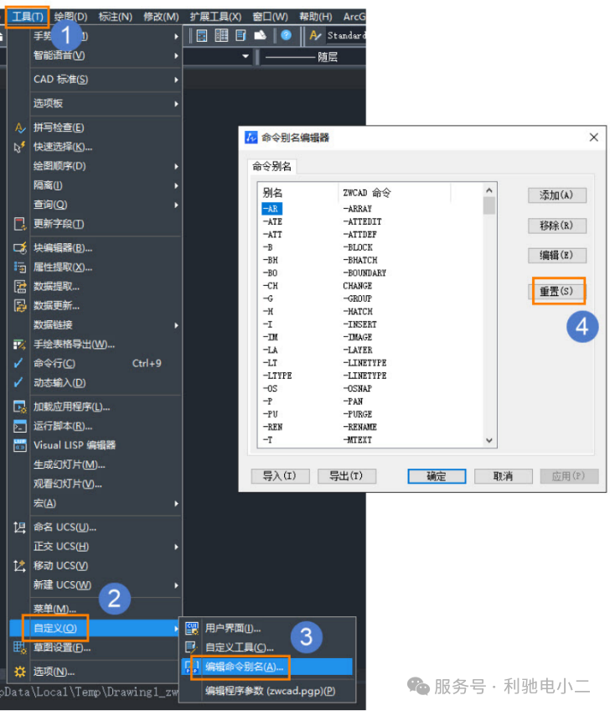Click the alias list scrollbar up arrow
The width and height of the screenshot is (610, 711).
[x=489, y=190]
